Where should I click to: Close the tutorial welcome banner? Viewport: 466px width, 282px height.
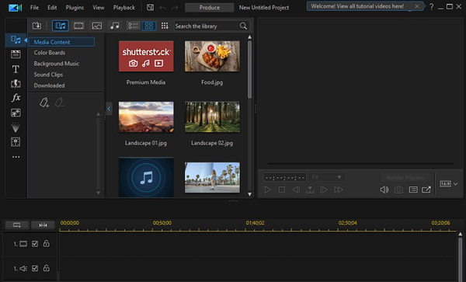417,6
